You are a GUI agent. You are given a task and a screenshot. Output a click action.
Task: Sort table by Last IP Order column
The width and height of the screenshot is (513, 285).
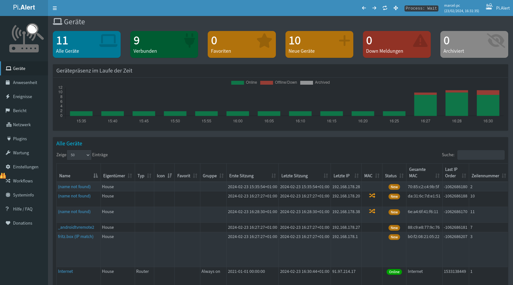456,173
